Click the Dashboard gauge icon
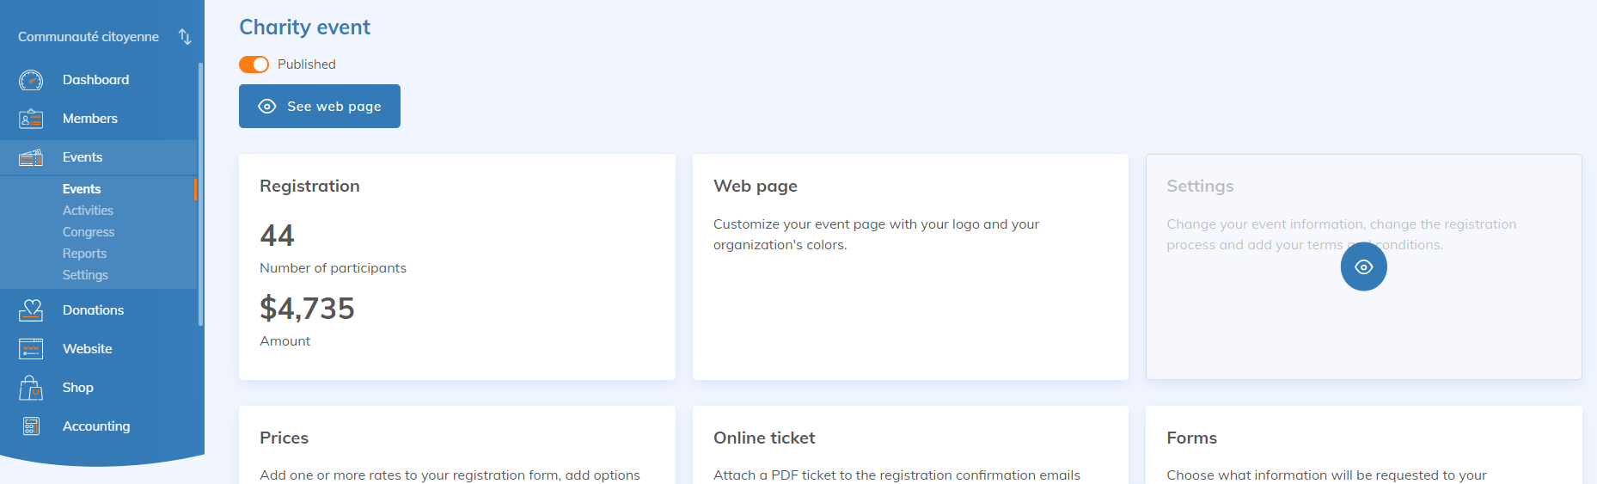Screen dimensions: 1597x484 31,80
